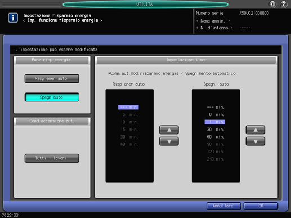Move Risp ener auto timer up
291x218 pixels.
tap(169, 130)
